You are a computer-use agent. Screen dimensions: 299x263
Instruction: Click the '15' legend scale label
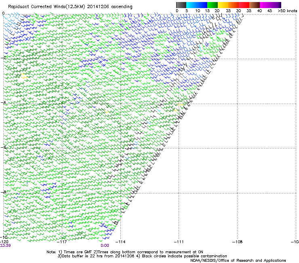(x=207, y=11)
